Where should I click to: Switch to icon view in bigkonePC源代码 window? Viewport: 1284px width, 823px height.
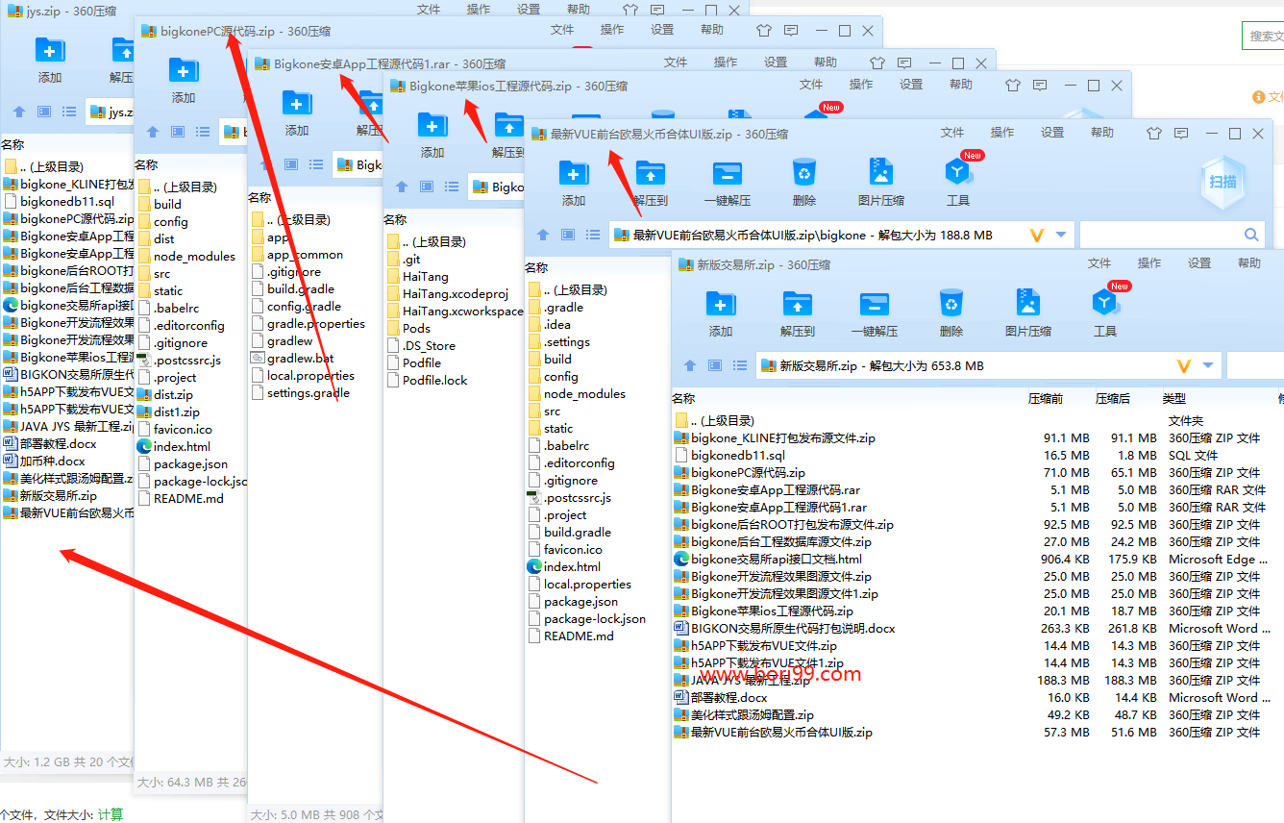pos(178,132)
